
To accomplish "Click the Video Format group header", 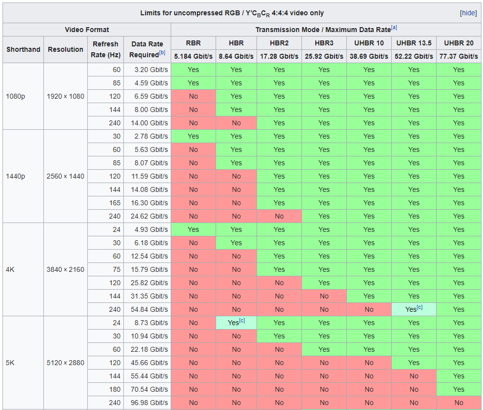I will [x=87, y=30].
